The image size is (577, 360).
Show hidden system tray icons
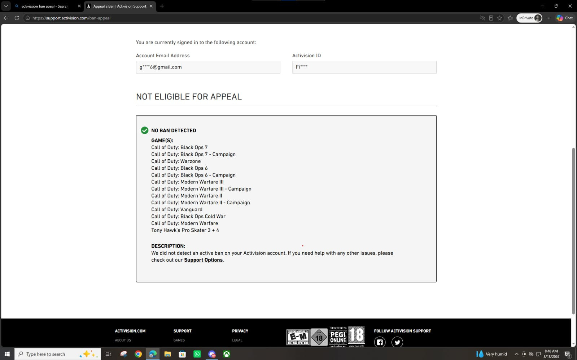point(516,354)
